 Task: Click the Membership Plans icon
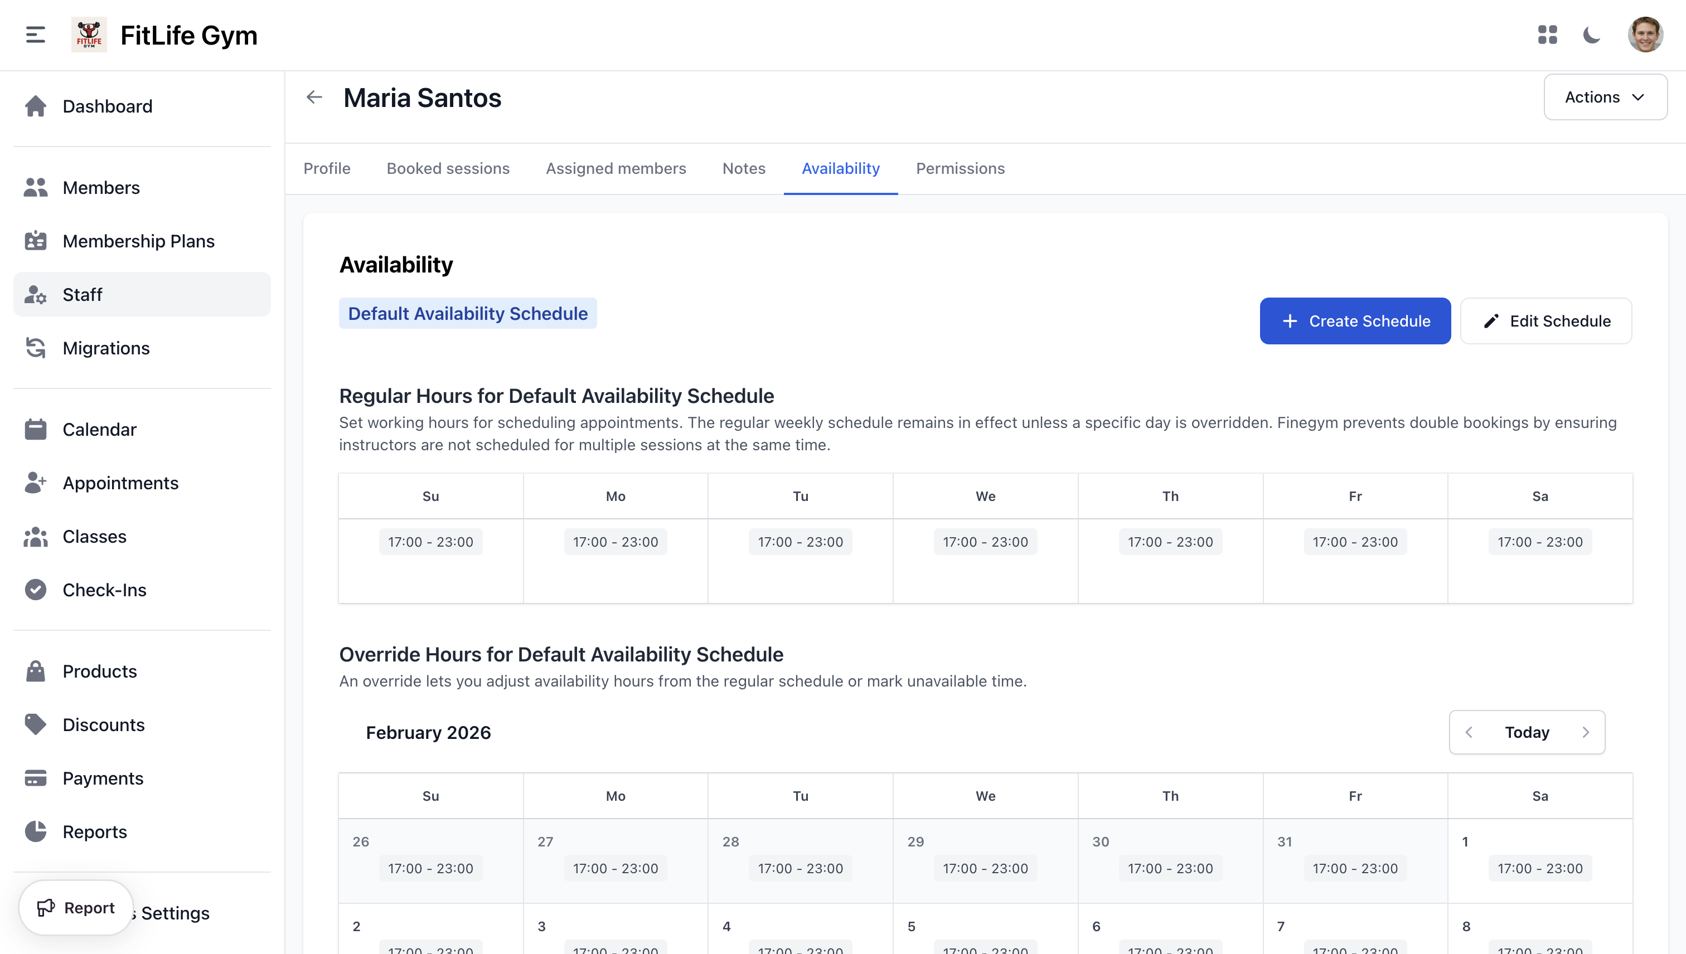tap(35, 241)
